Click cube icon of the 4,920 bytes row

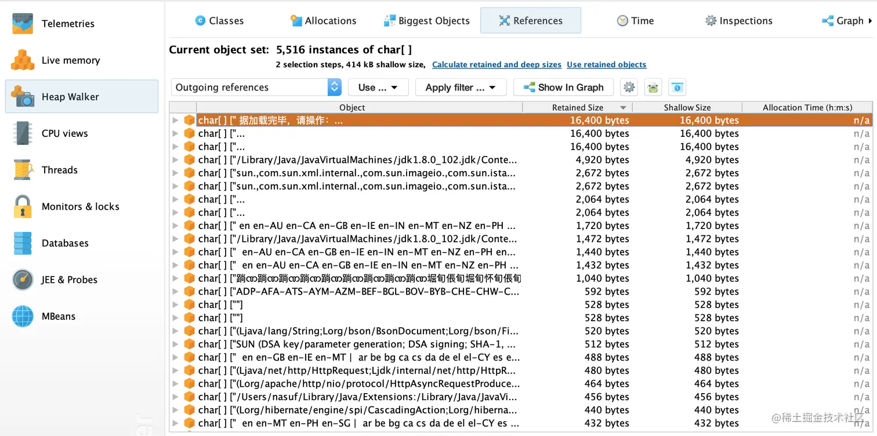189,160
